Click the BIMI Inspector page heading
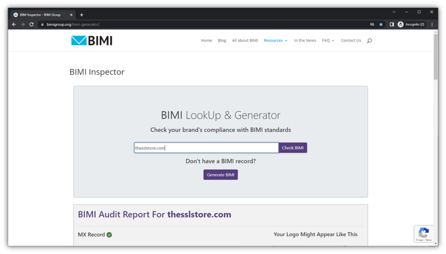This screenshot has width=446, height=254. [x=97, y=72]
